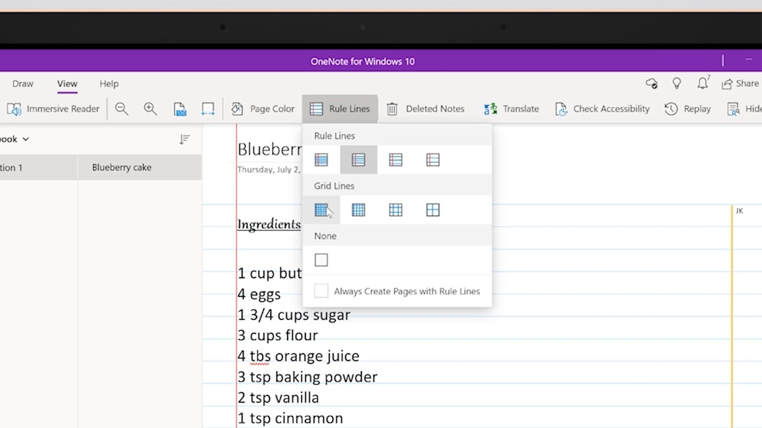Switch to the Draw tab

tap(23, 84)
